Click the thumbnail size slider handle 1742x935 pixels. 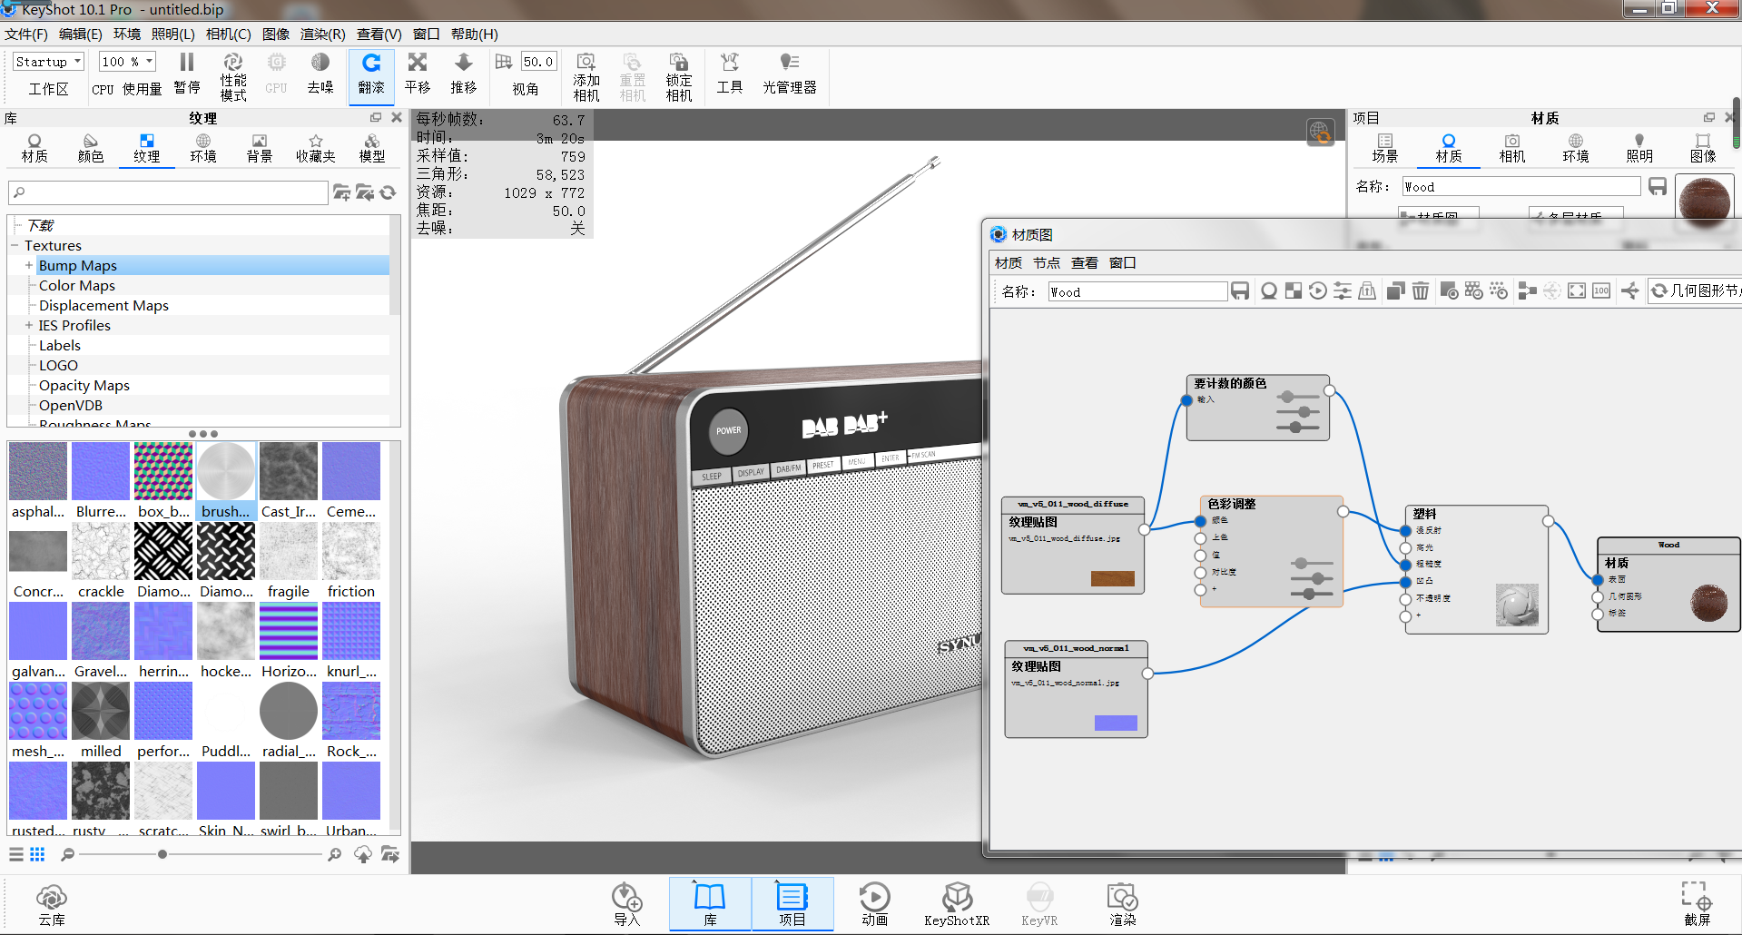point(162,854)
